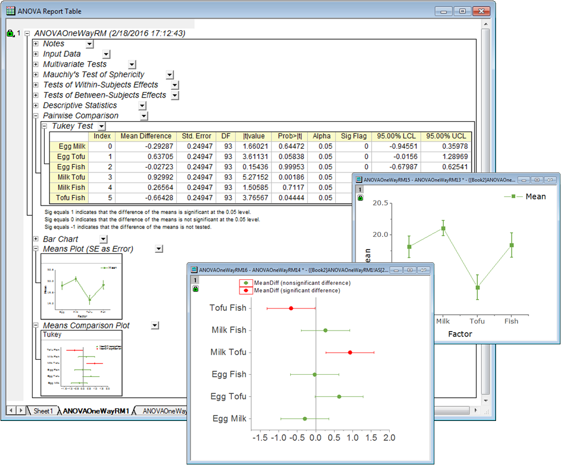Switch to the Sheet1 tab

42,410
